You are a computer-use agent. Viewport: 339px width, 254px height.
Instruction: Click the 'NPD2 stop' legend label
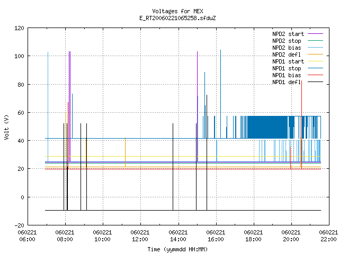(287, 41)
